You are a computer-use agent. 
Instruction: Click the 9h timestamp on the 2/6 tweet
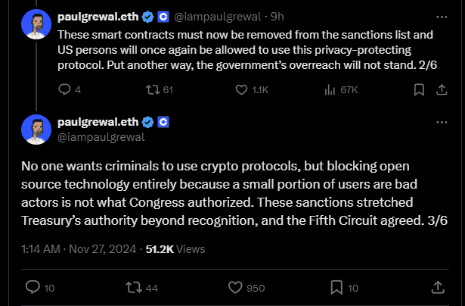pyautogui.click(x=277, y=17)
